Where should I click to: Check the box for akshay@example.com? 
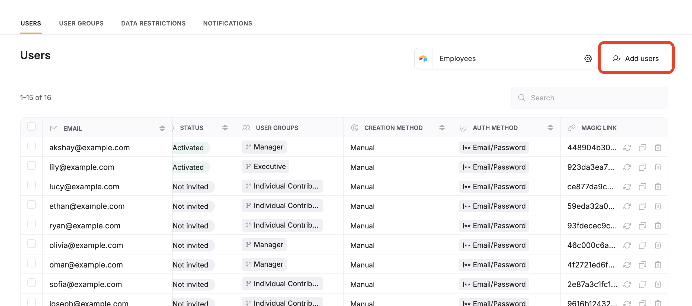[x=31, y=146]
